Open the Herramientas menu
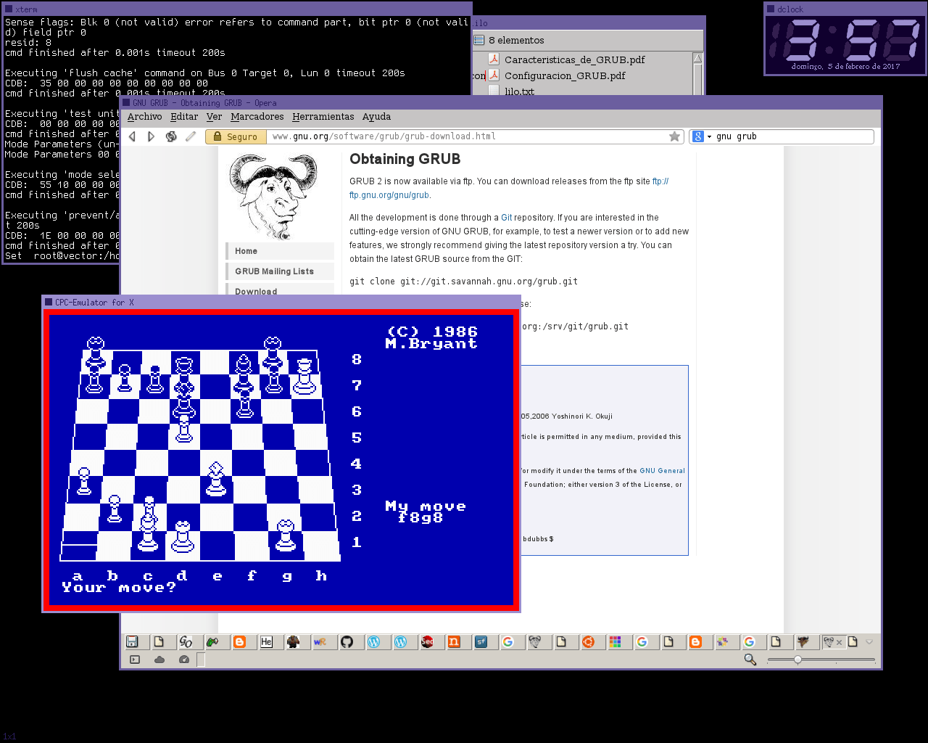The image size is (928, 743). pos(323,117)
